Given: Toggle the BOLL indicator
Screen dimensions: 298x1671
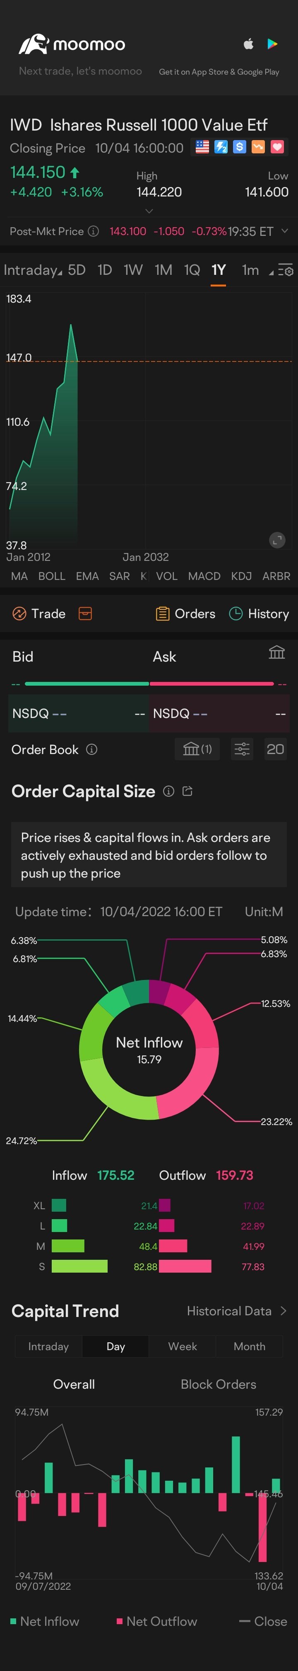Looking at the screenshot, I should click(52, 576).
